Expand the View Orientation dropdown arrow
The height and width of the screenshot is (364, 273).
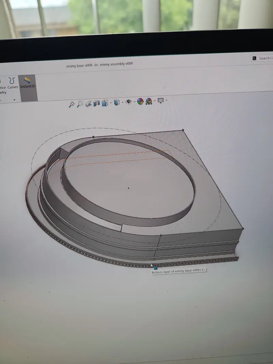click(x=111, y=103)
